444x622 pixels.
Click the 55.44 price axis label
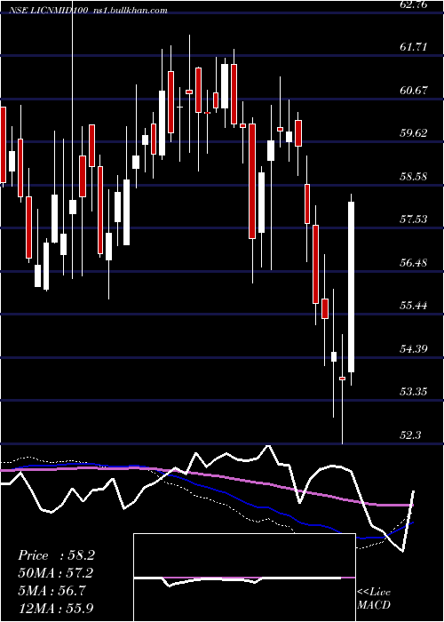pos(414,306)
